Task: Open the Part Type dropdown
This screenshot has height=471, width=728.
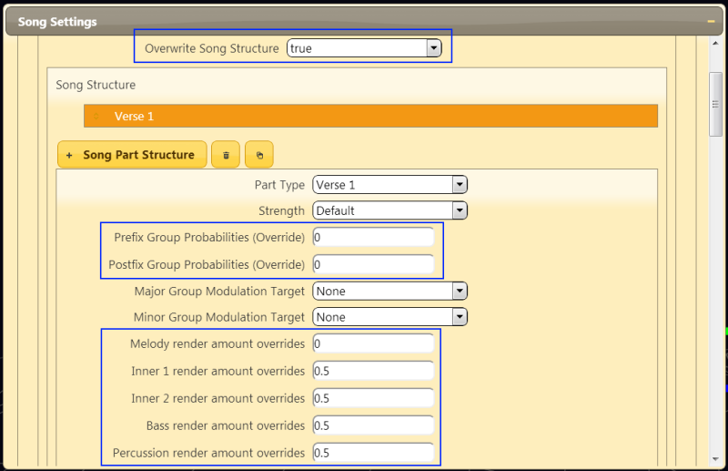Action: click(x=390, y=185)
